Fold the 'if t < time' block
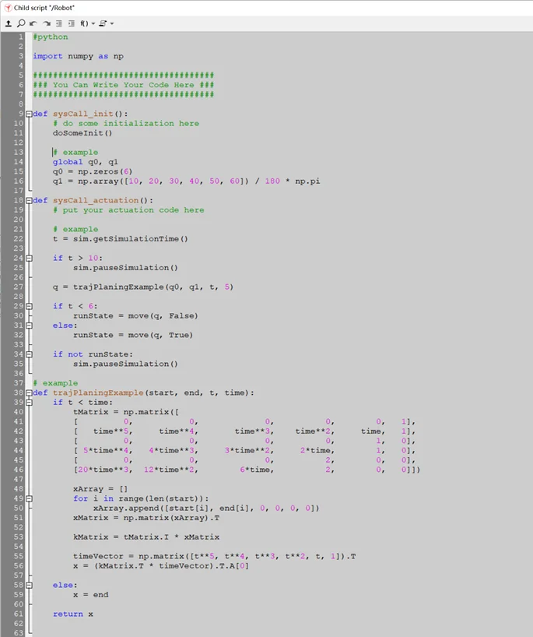 29,403
